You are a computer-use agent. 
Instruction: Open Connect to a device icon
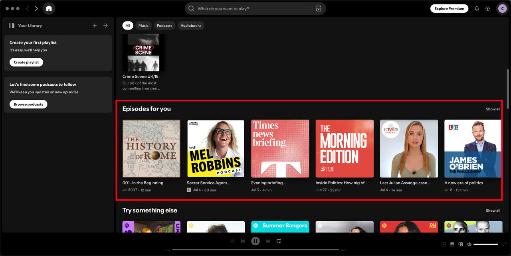click(461, 244)
